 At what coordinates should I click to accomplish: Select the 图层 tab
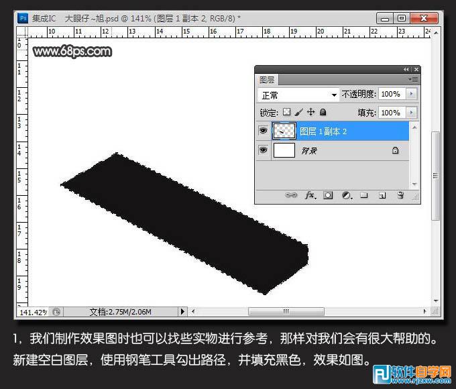click(x=267, y=80)
